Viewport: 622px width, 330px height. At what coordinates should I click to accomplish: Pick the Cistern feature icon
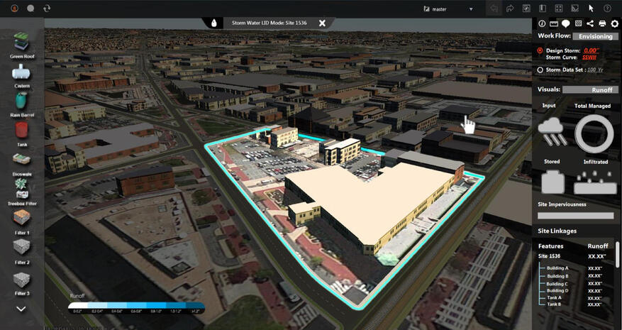click(22, 71)
